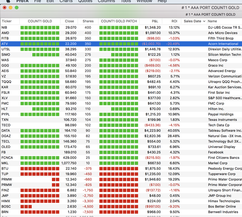Click the green zoom window button
242x217 pixels.
(x=17, y=8)
